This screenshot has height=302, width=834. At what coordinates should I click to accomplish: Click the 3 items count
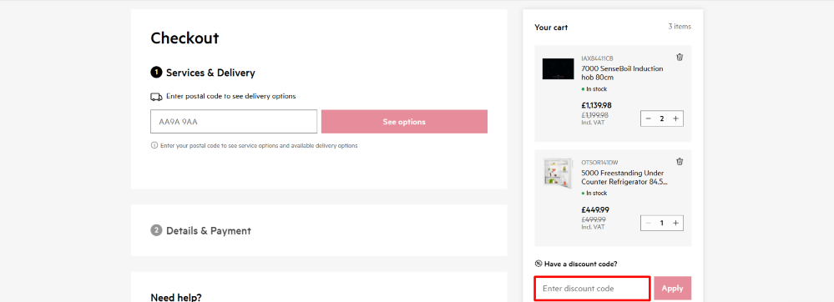680,26
